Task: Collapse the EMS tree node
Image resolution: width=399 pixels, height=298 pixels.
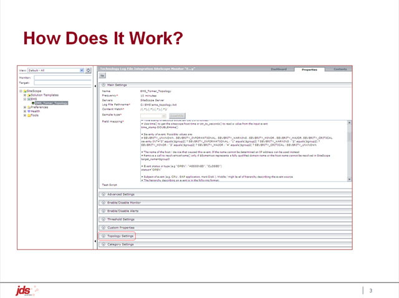Action: click(25, 99)
